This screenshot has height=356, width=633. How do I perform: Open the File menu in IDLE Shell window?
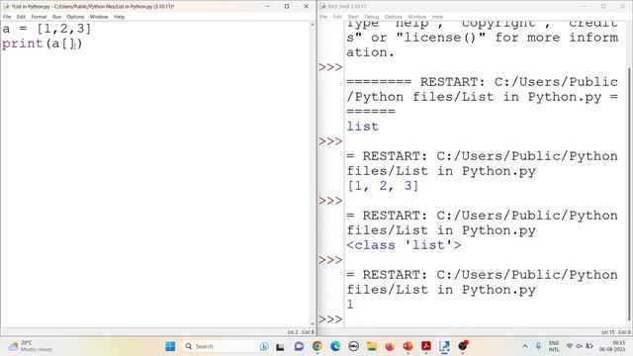[323, 17]
